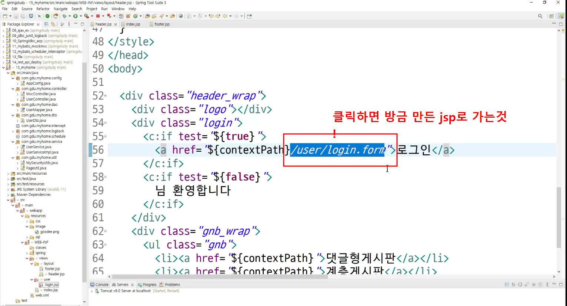The height and width of the screenshot is (306, 567).
Task: Open the Debug icon dropdown arrow
Action: 69,16
